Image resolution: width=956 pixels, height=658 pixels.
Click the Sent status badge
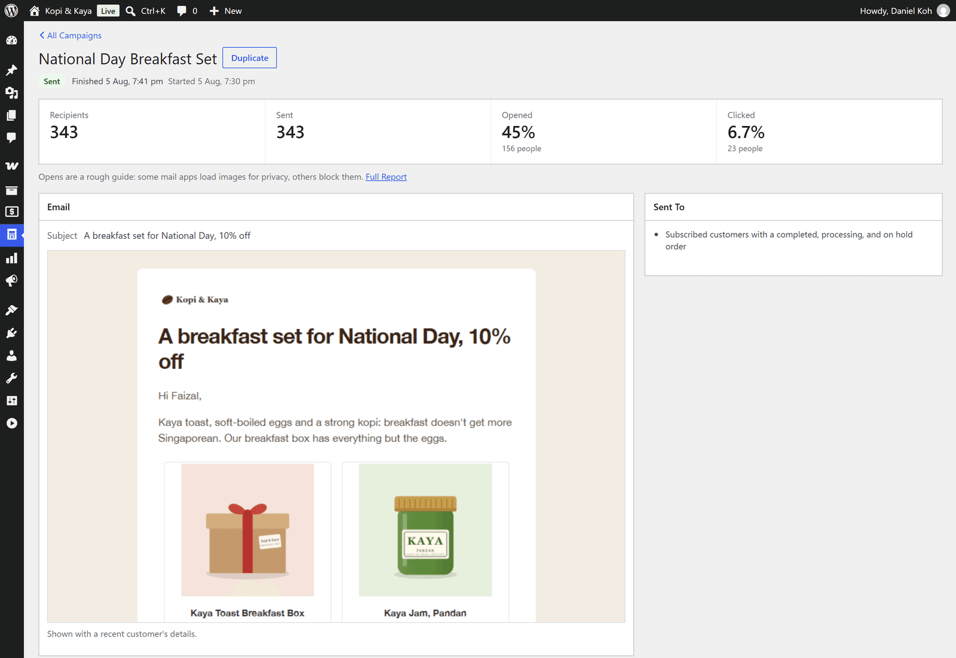(52, 81)
